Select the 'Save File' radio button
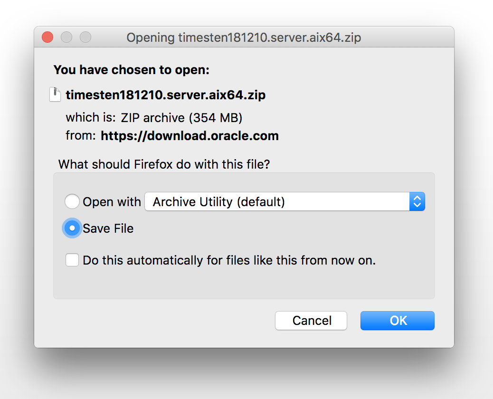 coord(72,228)
